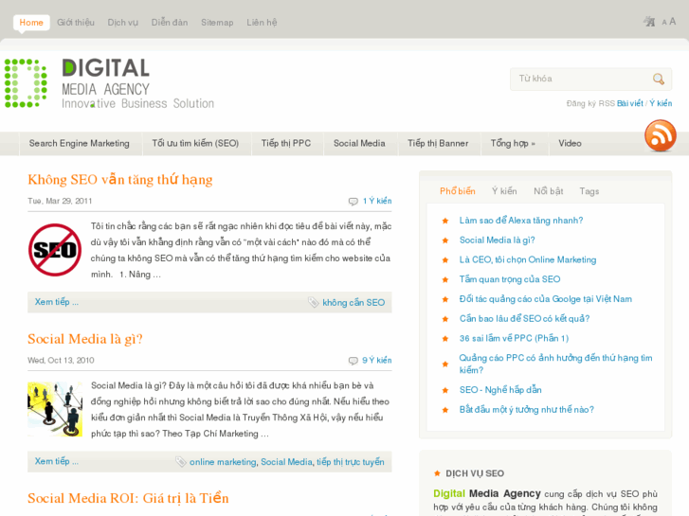Open the orange RSS feed icon
The height and width of the screenshot is (516, 689).
click(x=660, y=135)
